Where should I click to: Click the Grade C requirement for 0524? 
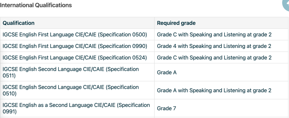(221, 58)
